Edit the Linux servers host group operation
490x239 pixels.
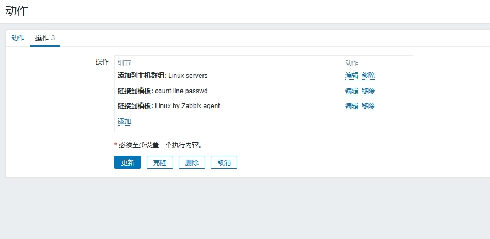(351, 76)
